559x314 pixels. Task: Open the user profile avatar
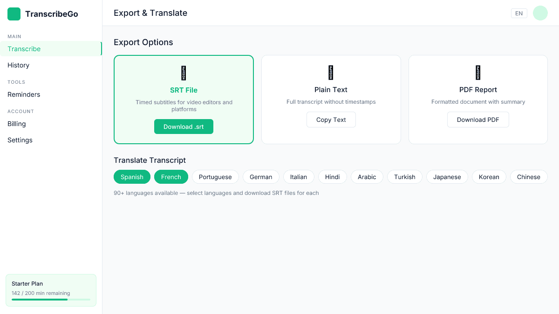pyautogui.click(x=540, y=13)
